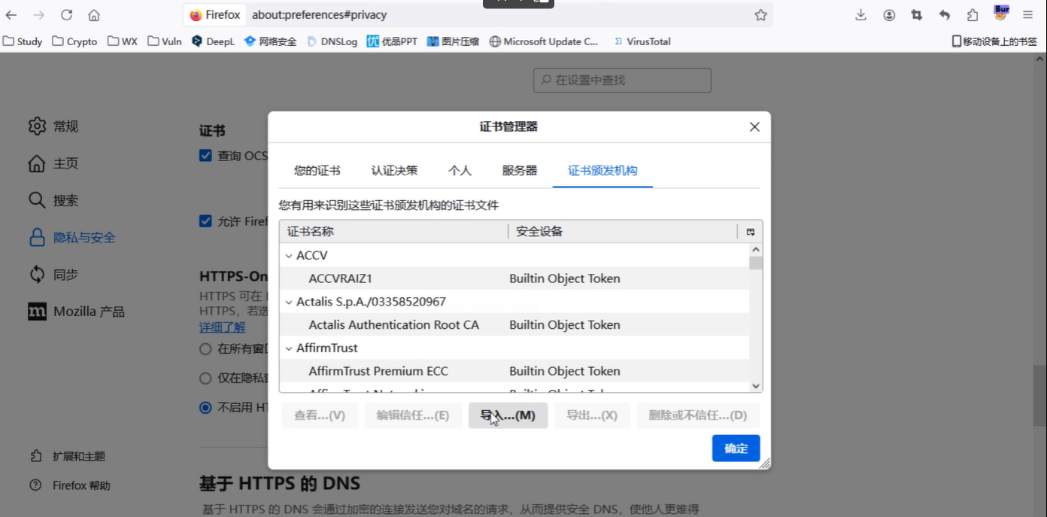Screen dimensions: 1047x517
Task: Open 隐私与安全 settings category
Action: [x=72, y=237]
